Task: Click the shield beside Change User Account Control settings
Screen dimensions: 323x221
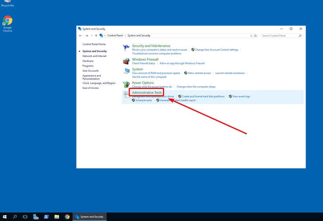Action: (192, 50)
